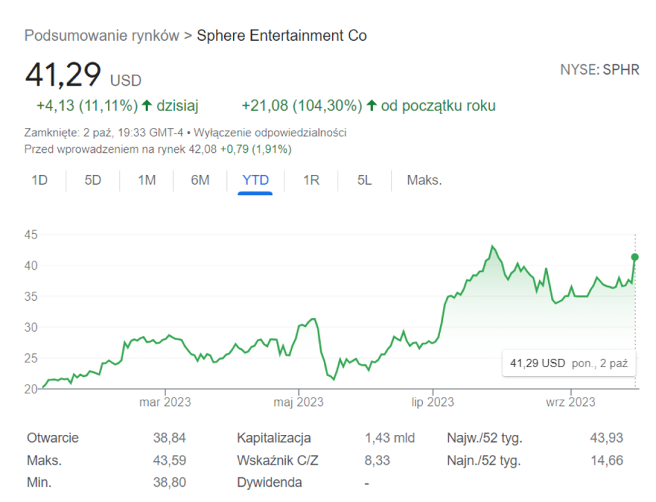This screenshot has height=502, width=656.
Task: Click Otwarcie value 38,84
Action: click(x=170, y=438)
